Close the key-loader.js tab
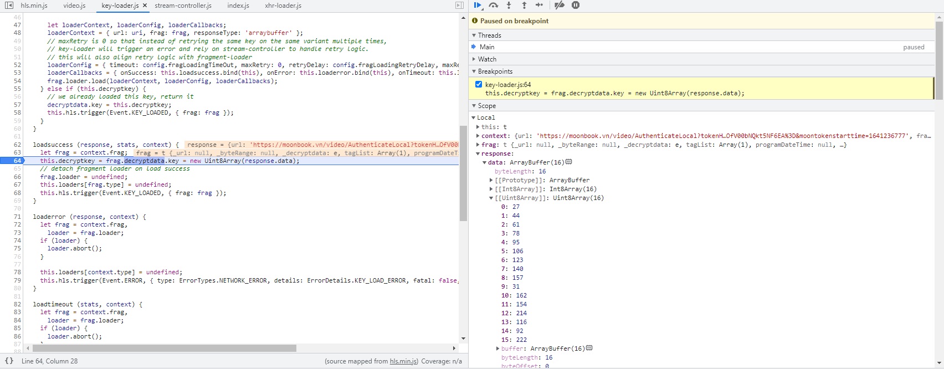The width and height of the screenshot is (944, 369). point(145,6)
